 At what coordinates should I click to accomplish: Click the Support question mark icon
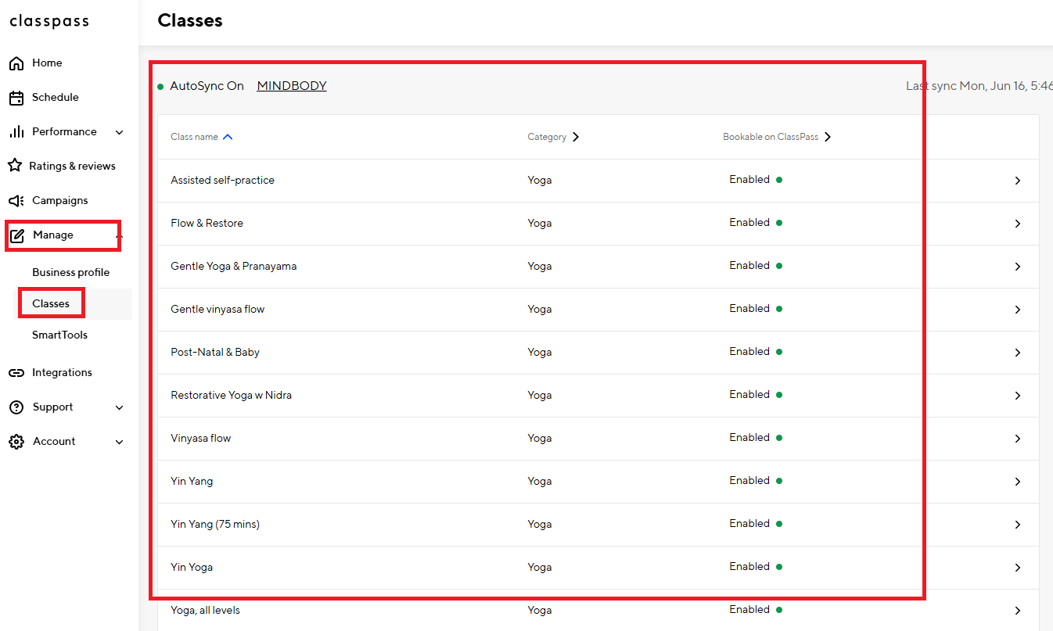(x=16, y=407)
